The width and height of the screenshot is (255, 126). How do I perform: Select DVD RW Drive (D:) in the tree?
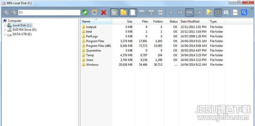(x=25, y=30)
